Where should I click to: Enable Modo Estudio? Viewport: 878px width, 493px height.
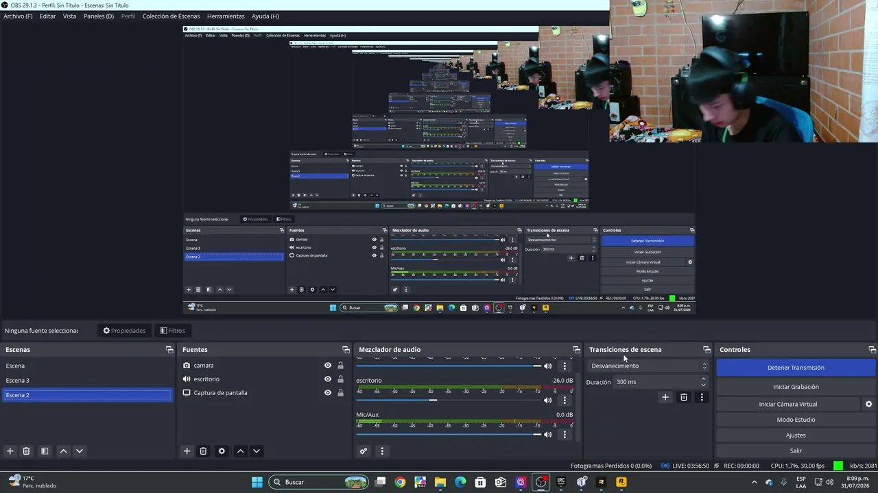click(x=796, y=420)
